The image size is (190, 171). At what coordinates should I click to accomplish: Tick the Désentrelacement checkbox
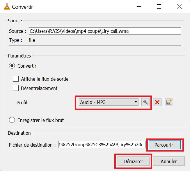click(16, 88)
